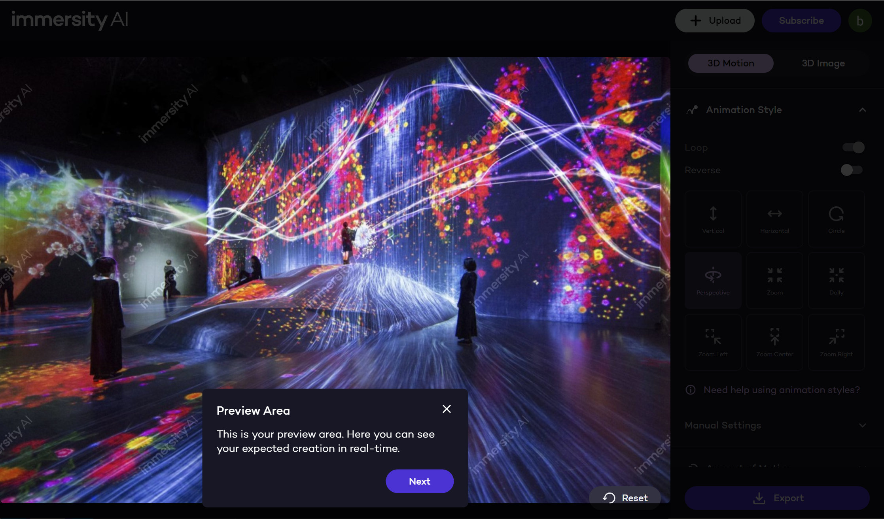
Task: Close the Preview Area tooltip
Action: point(447,409)
